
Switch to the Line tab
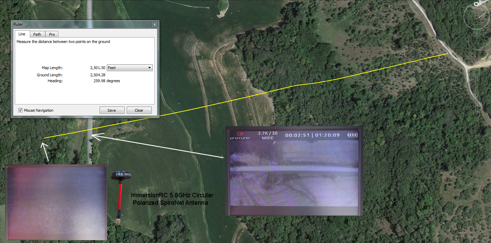(22, 34)
